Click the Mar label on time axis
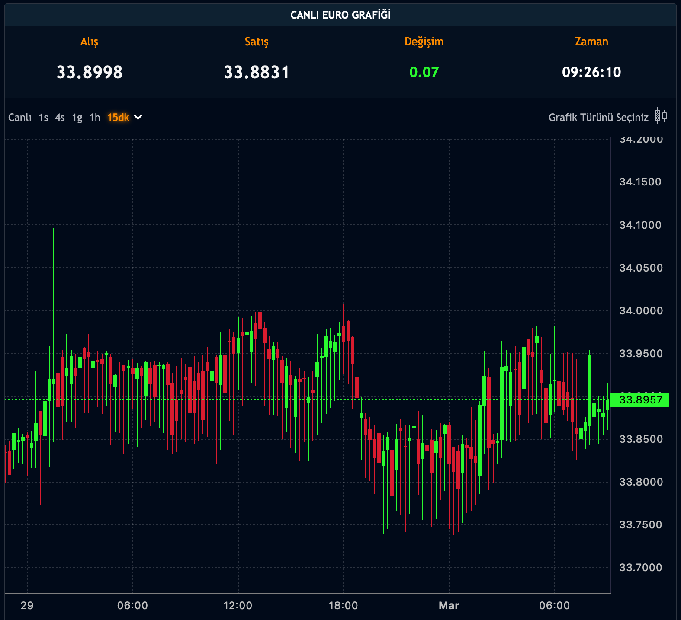Screen dimensions: 681x620 [x=449, y=605]
